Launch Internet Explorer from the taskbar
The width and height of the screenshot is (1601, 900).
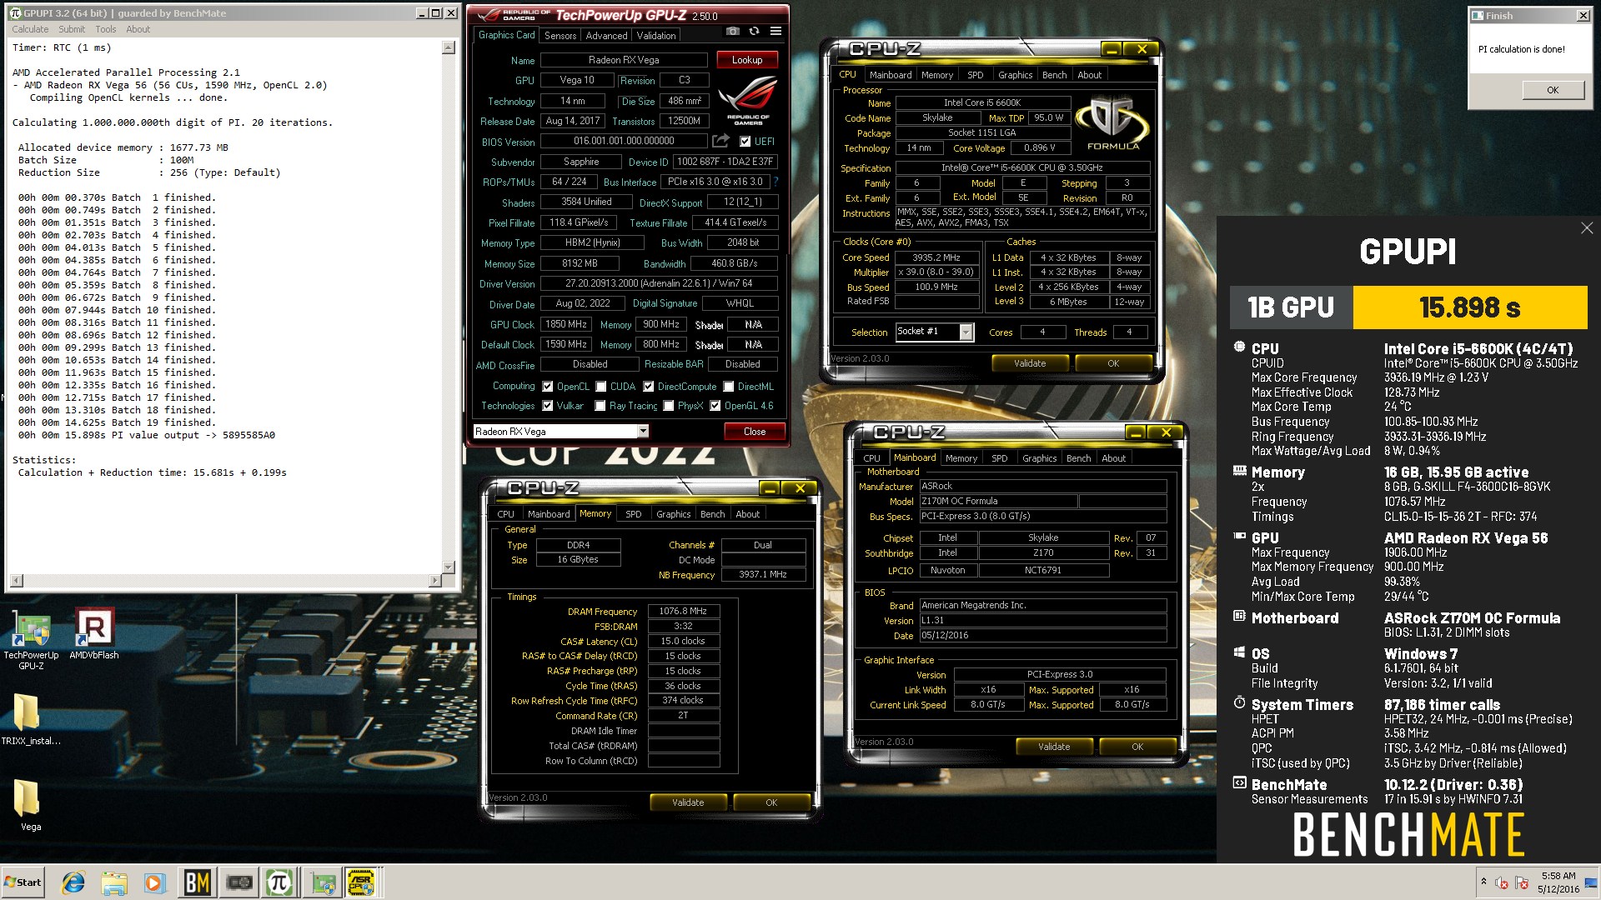click(73, 882)
